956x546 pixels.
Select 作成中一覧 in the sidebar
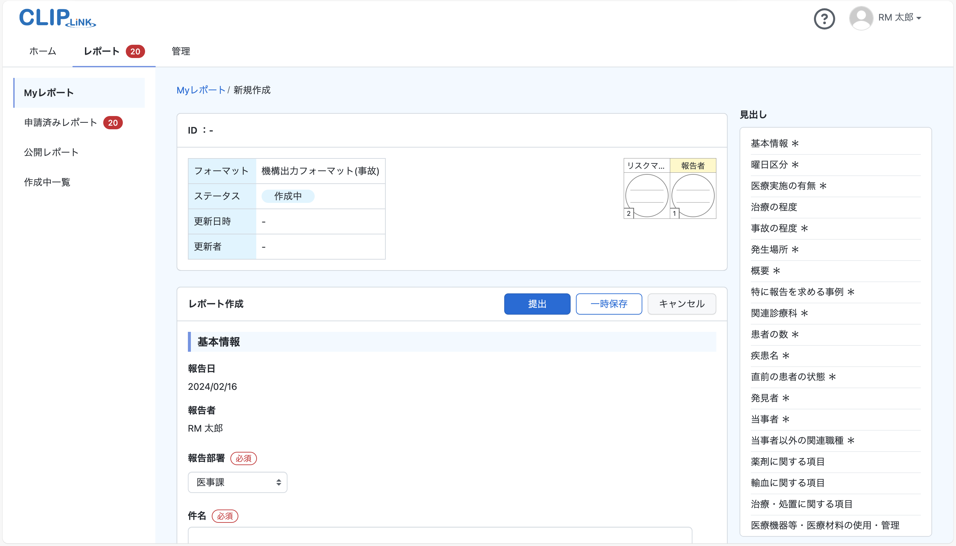47,182
